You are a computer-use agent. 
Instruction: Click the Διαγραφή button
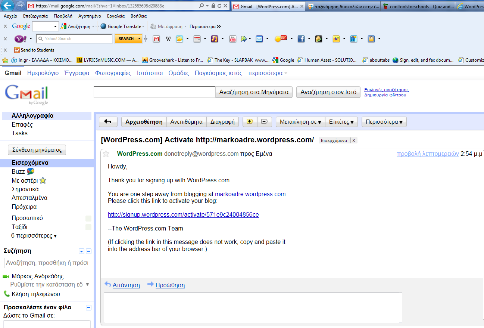coord(222,122)
